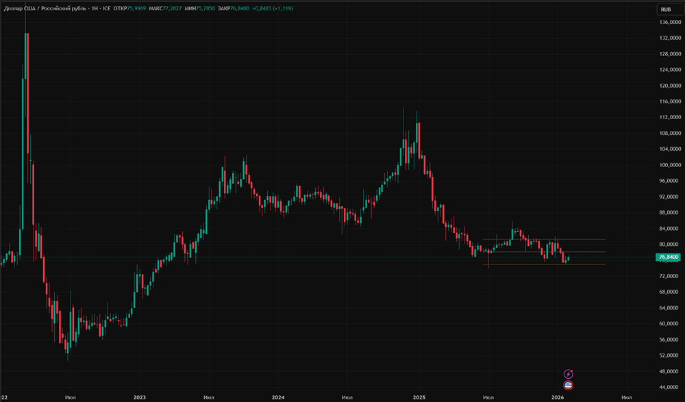Image resolution: width=685 pixels, height=402 pixels.
Task: Select the upper yellow horizontal line near 81
Action: (544, 239)
